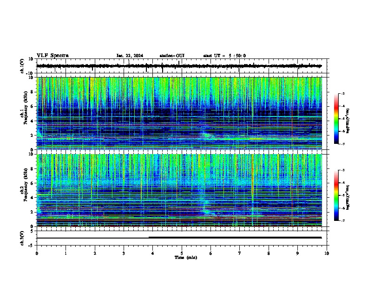
Task: Click the '6' tick on the Time axis
Action: click(x=211, y=253)
